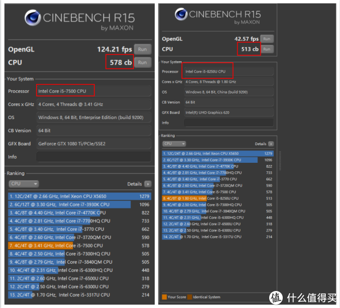The image size is (340, 308).
Task: Click the Details arrow in the left window
Action: point(148,184)
